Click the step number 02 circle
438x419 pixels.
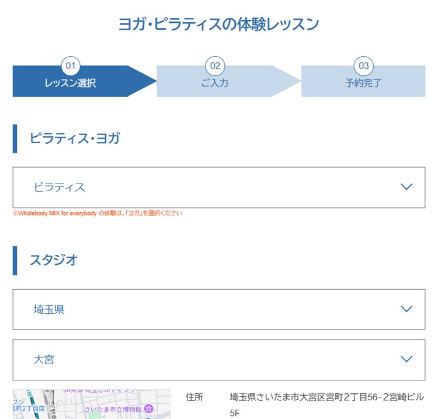tap(215, 66)
